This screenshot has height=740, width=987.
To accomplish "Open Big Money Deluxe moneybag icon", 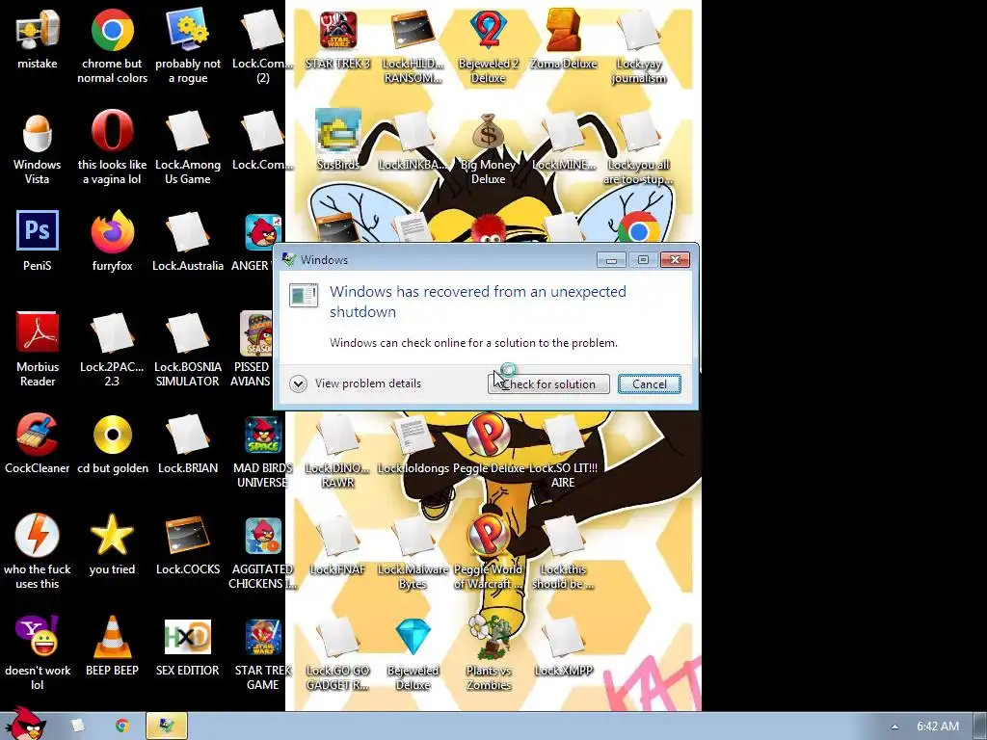I will (x=488, y=131).
